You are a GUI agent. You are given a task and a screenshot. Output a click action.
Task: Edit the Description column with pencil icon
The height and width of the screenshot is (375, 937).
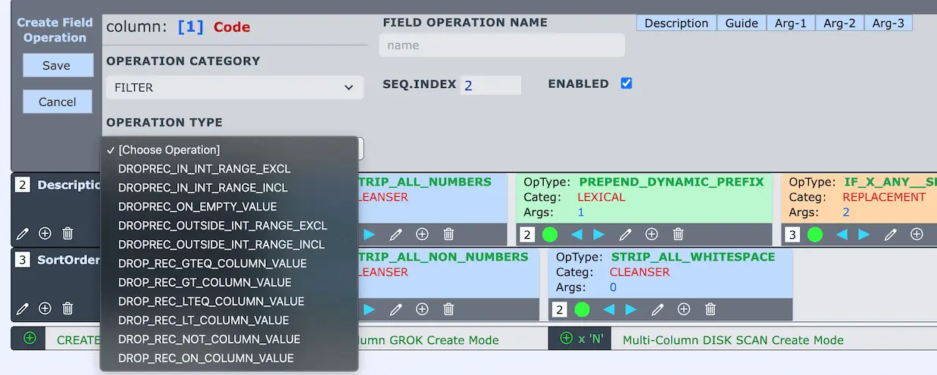pyautogui.click(x=23, y=234)
